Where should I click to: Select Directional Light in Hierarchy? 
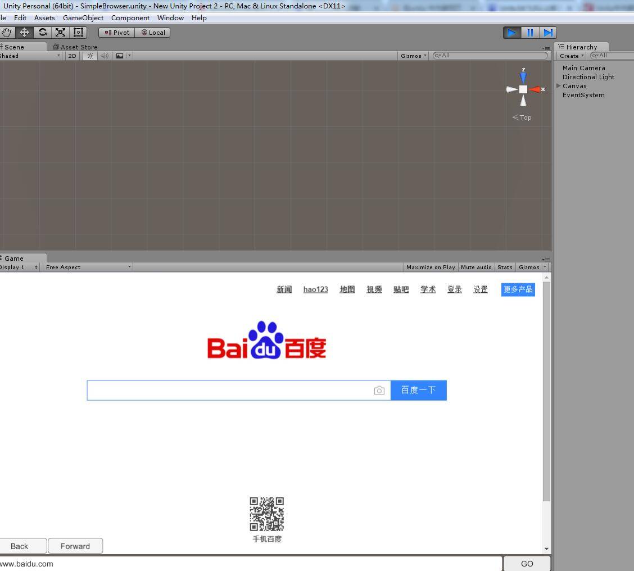point(588,77)
